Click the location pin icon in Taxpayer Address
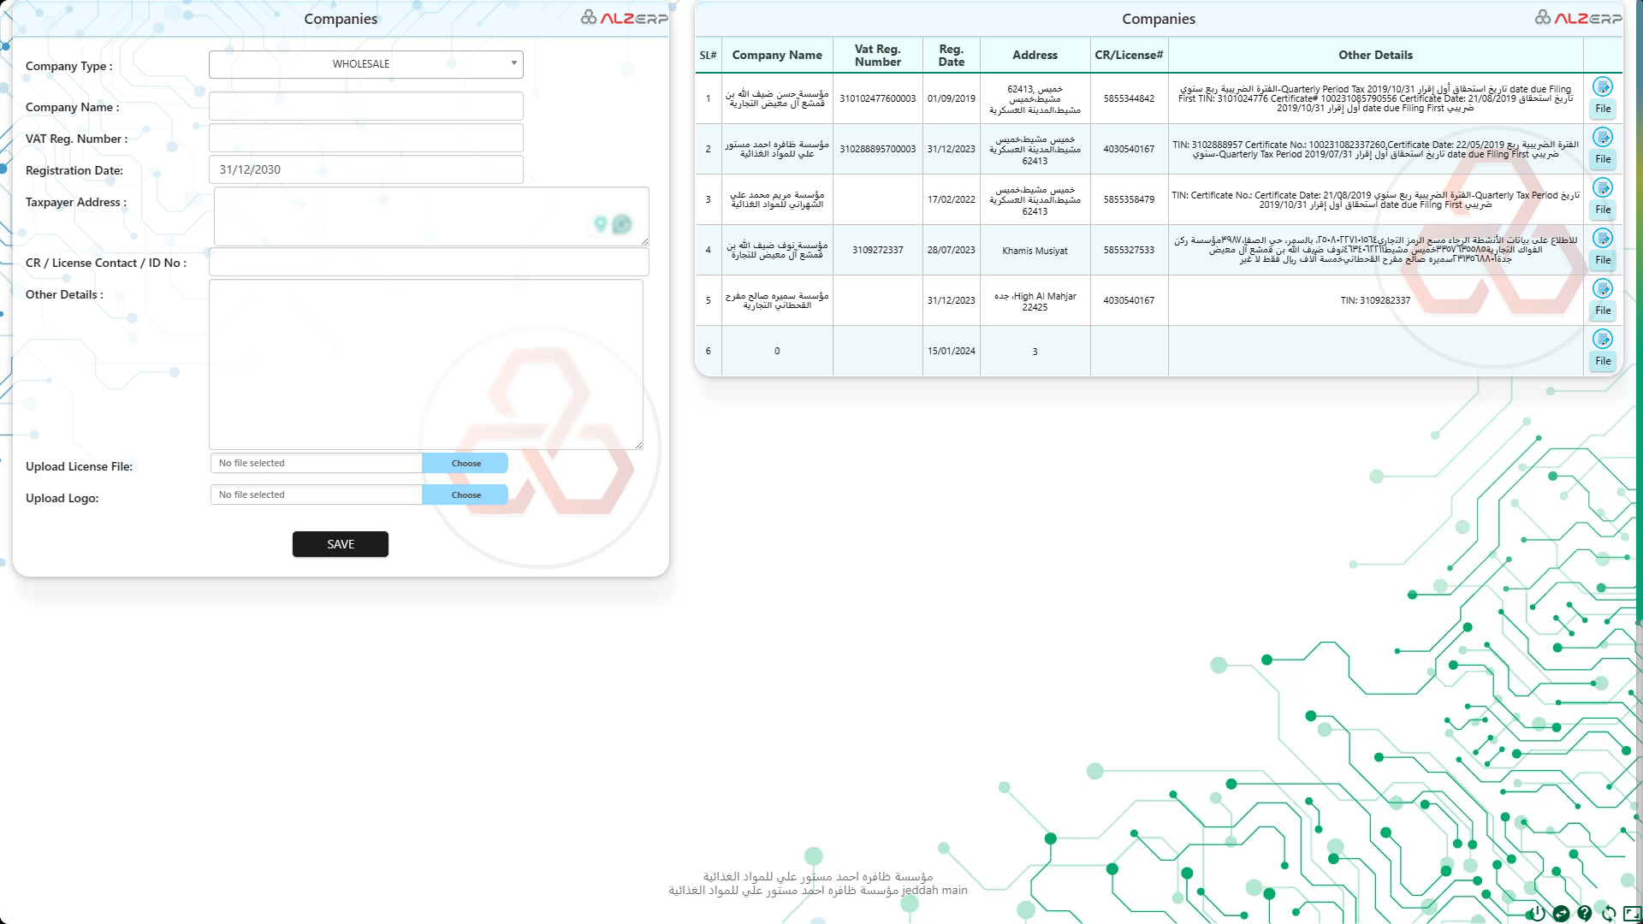This screenshot has width=1643, height=924. (601, 224)
